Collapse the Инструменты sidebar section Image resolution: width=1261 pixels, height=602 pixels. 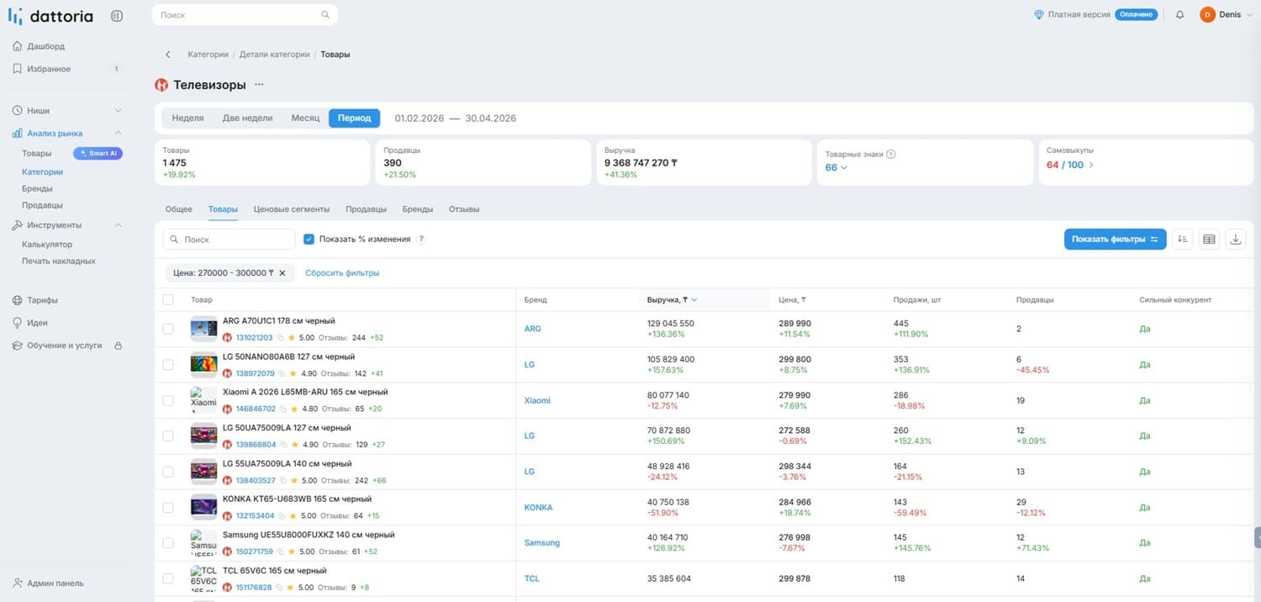118,225
